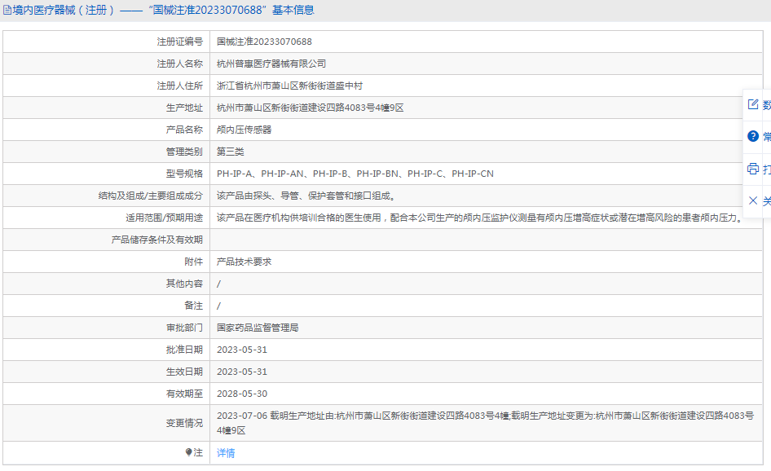Select registration number 国械注准20233070688 value
771x471 pixels.
[264, 42]
